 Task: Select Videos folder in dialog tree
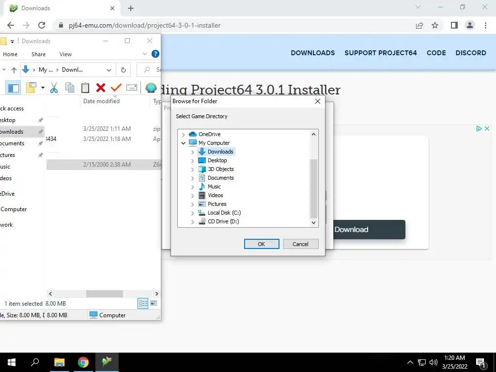click(x=215, y=195)
